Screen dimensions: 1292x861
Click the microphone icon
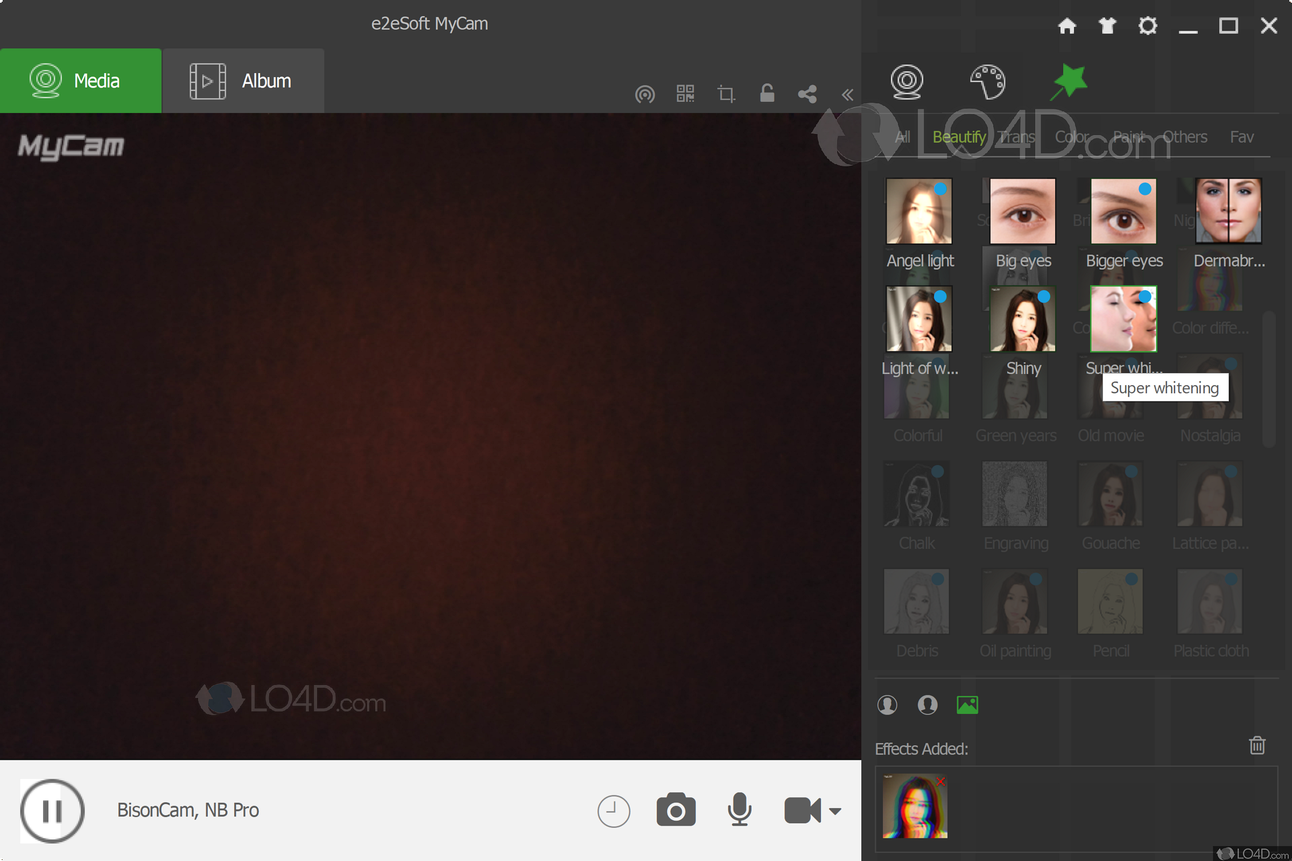(x=739, y=810)
